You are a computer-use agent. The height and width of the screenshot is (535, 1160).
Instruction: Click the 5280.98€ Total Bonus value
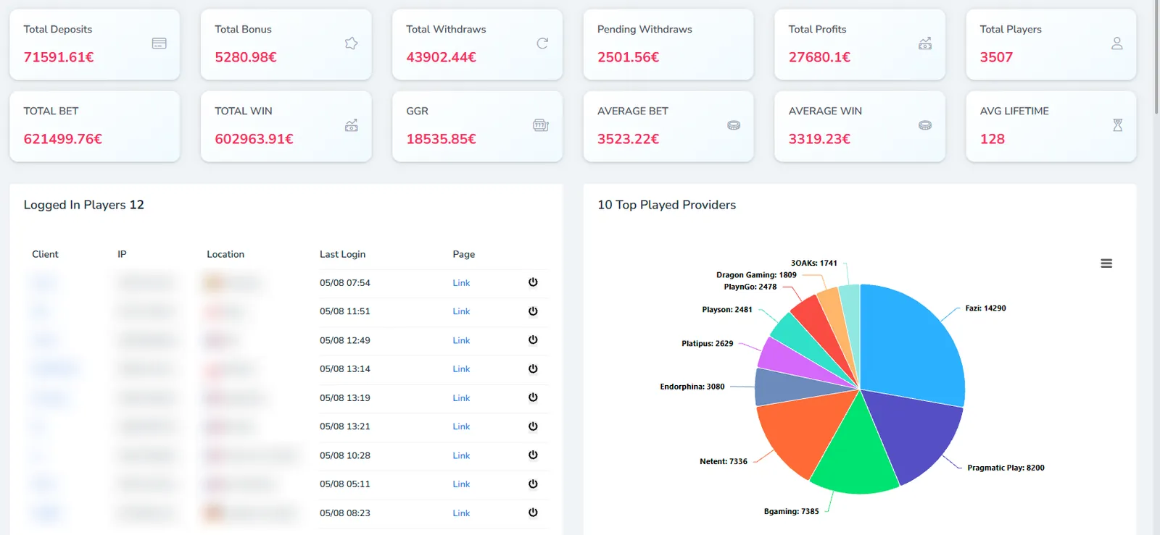pyautogui.click(x=246, y=57)
